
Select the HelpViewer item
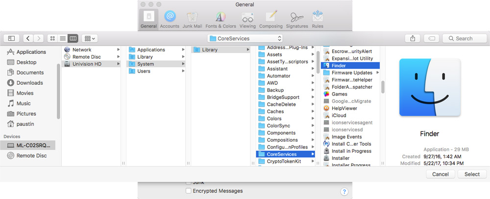pos(350,108)
